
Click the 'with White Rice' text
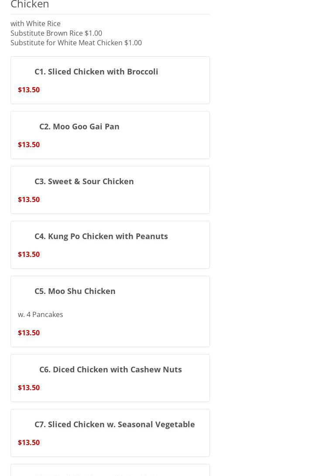(36, 24)
